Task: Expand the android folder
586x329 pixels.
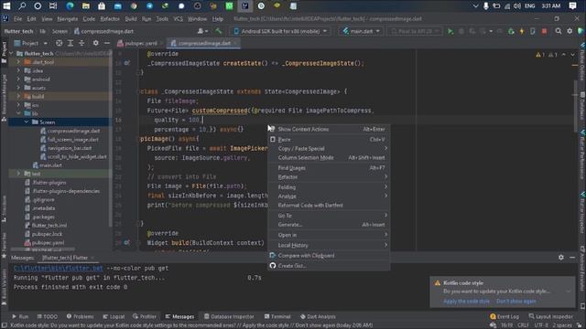Action: 18,80
